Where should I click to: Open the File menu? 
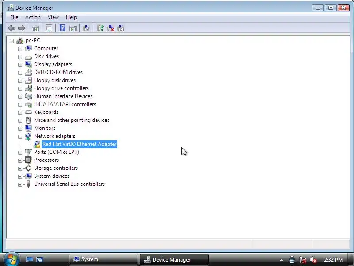tap(14, 17)
